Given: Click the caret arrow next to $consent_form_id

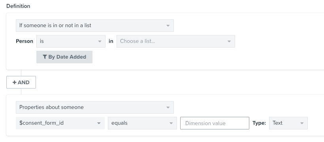Looking at the screenshot, I should (99, 123).
